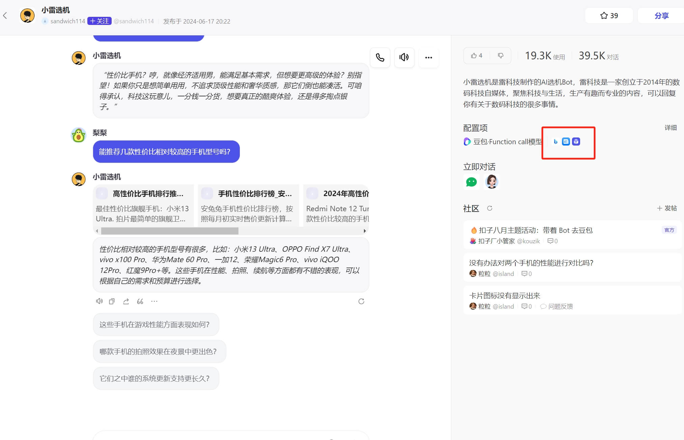Open 详细 to expand configuration details
The image size is (684, 440).
pyautogui.click(x=670, y=128)
